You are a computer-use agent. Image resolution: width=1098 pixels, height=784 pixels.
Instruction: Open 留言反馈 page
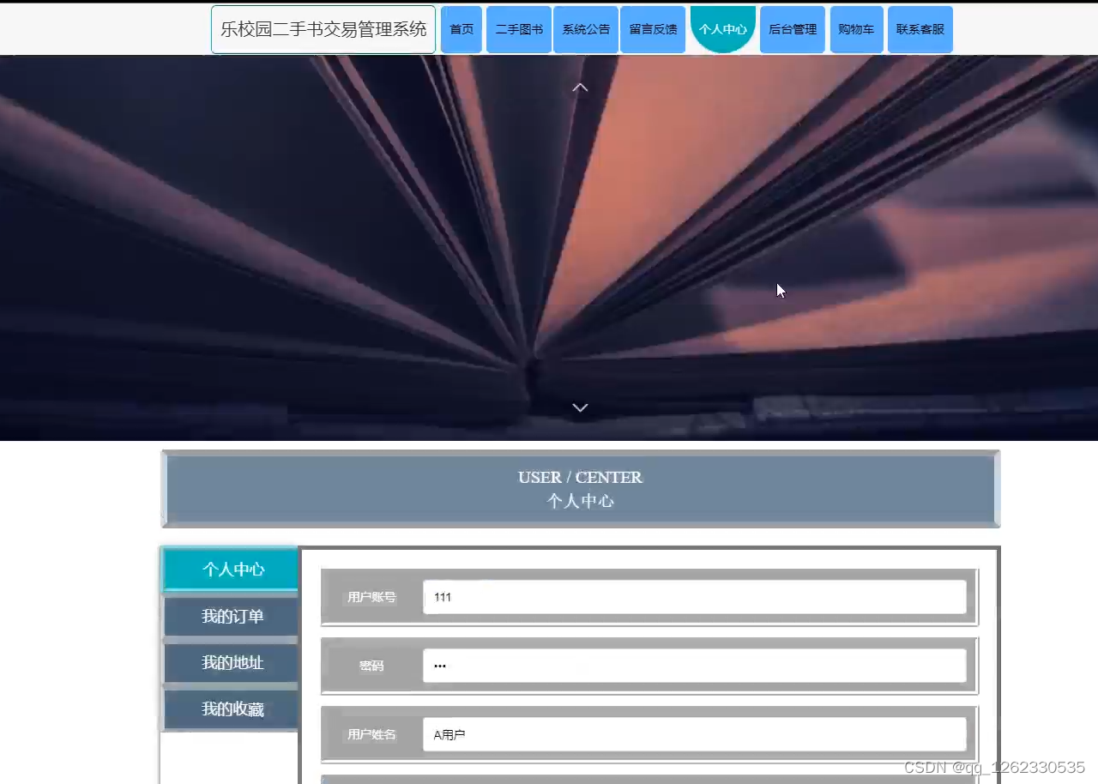(x=653, y=29)
